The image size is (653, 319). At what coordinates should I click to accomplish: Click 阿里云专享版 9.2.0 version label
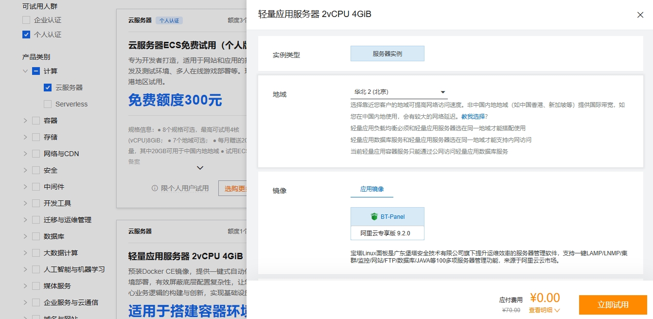tap(385, 233)
